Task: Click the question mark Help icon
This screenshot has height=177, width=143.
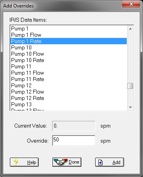Action: 16,162
